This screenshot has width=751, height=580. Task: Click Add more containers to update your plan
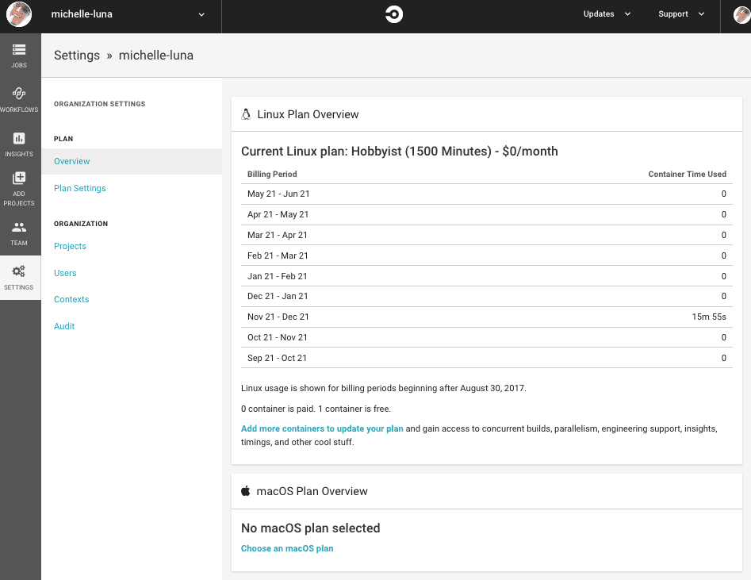[322, 428]
